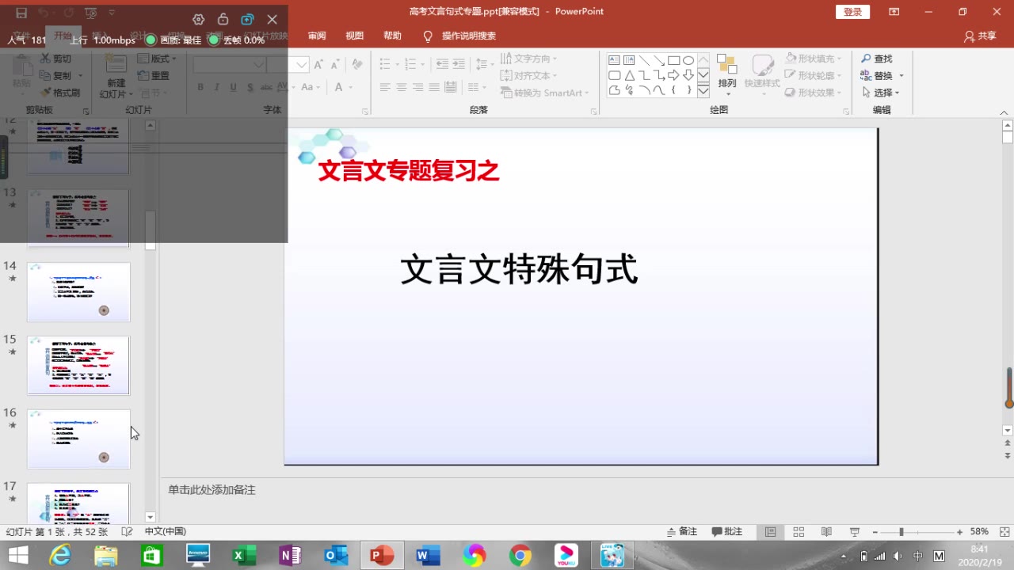Viewport: 1014px width, 570px height.
Task: Toggle bold formatting in font group
Action: click(x=202, y=87)
